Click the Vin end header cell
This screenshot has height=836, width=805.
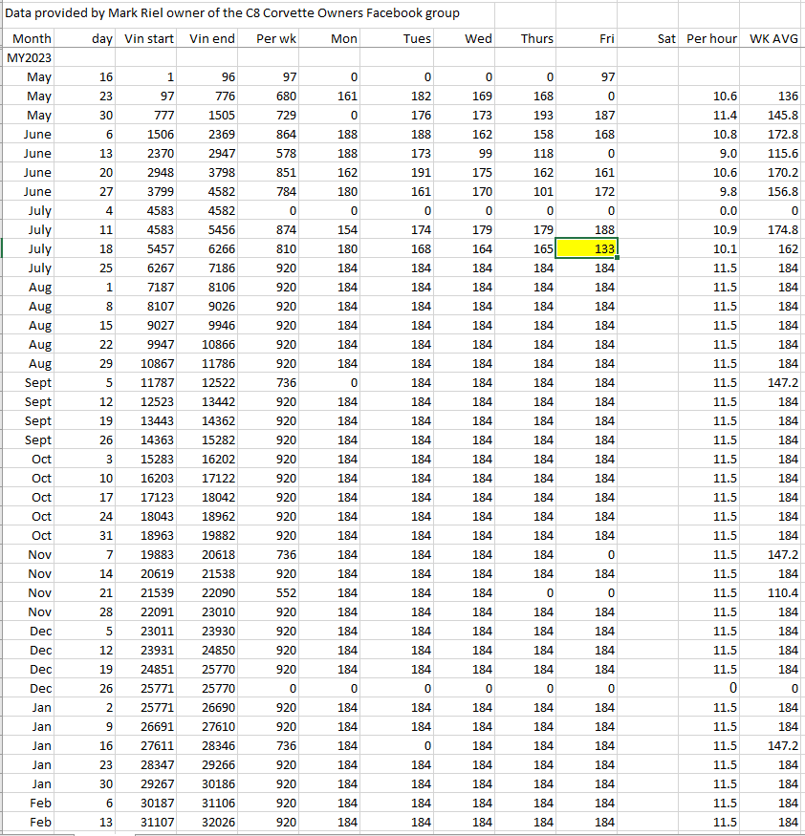click(x=212, y=38)
